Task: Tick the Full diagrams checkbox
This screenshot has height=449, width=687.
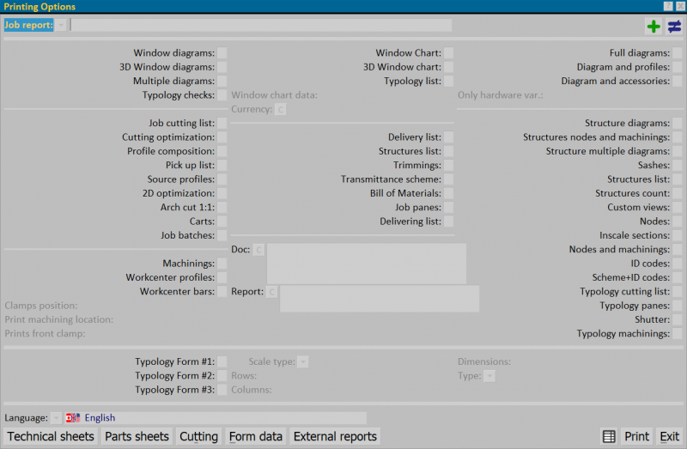Action: click(x=678, y=53)
